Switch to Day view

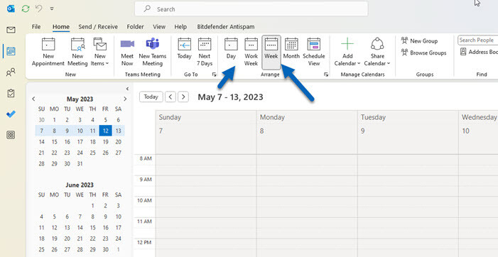click(x=231, y=49)
